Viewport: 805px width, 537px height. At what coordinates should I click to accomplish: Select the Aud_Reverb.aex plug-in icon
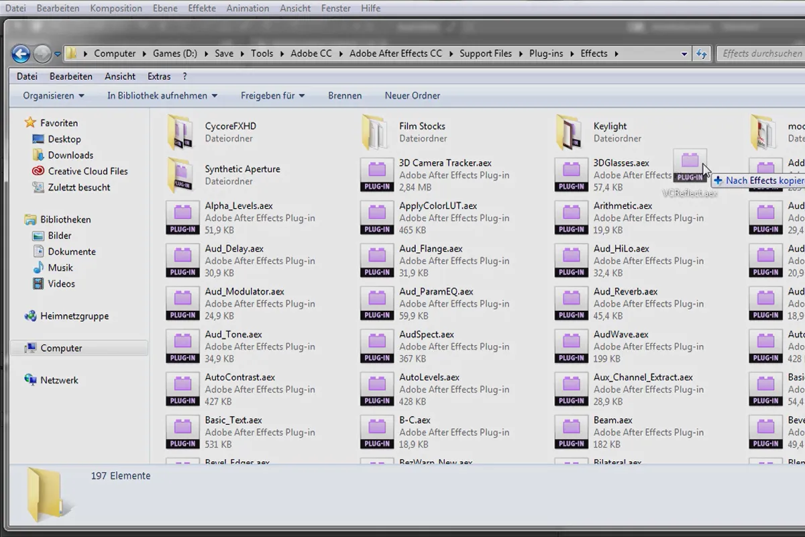coord(572,304)
